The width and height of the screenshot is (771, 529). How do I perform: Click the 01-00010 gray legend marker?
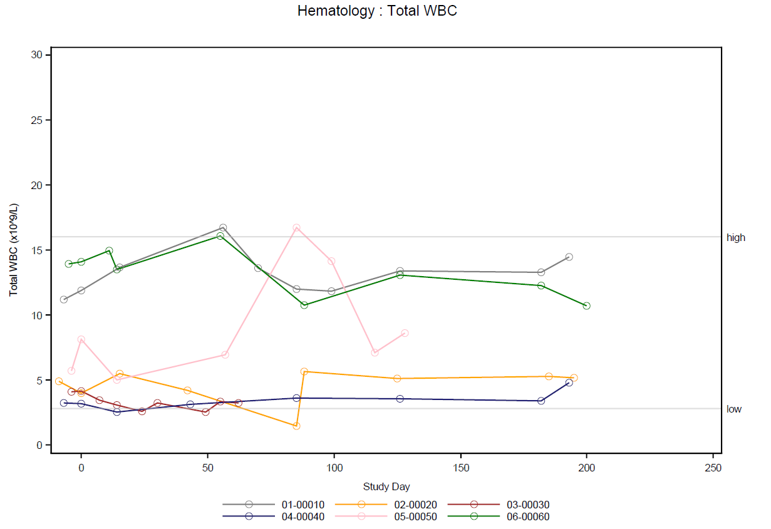[x=249, y=505]
